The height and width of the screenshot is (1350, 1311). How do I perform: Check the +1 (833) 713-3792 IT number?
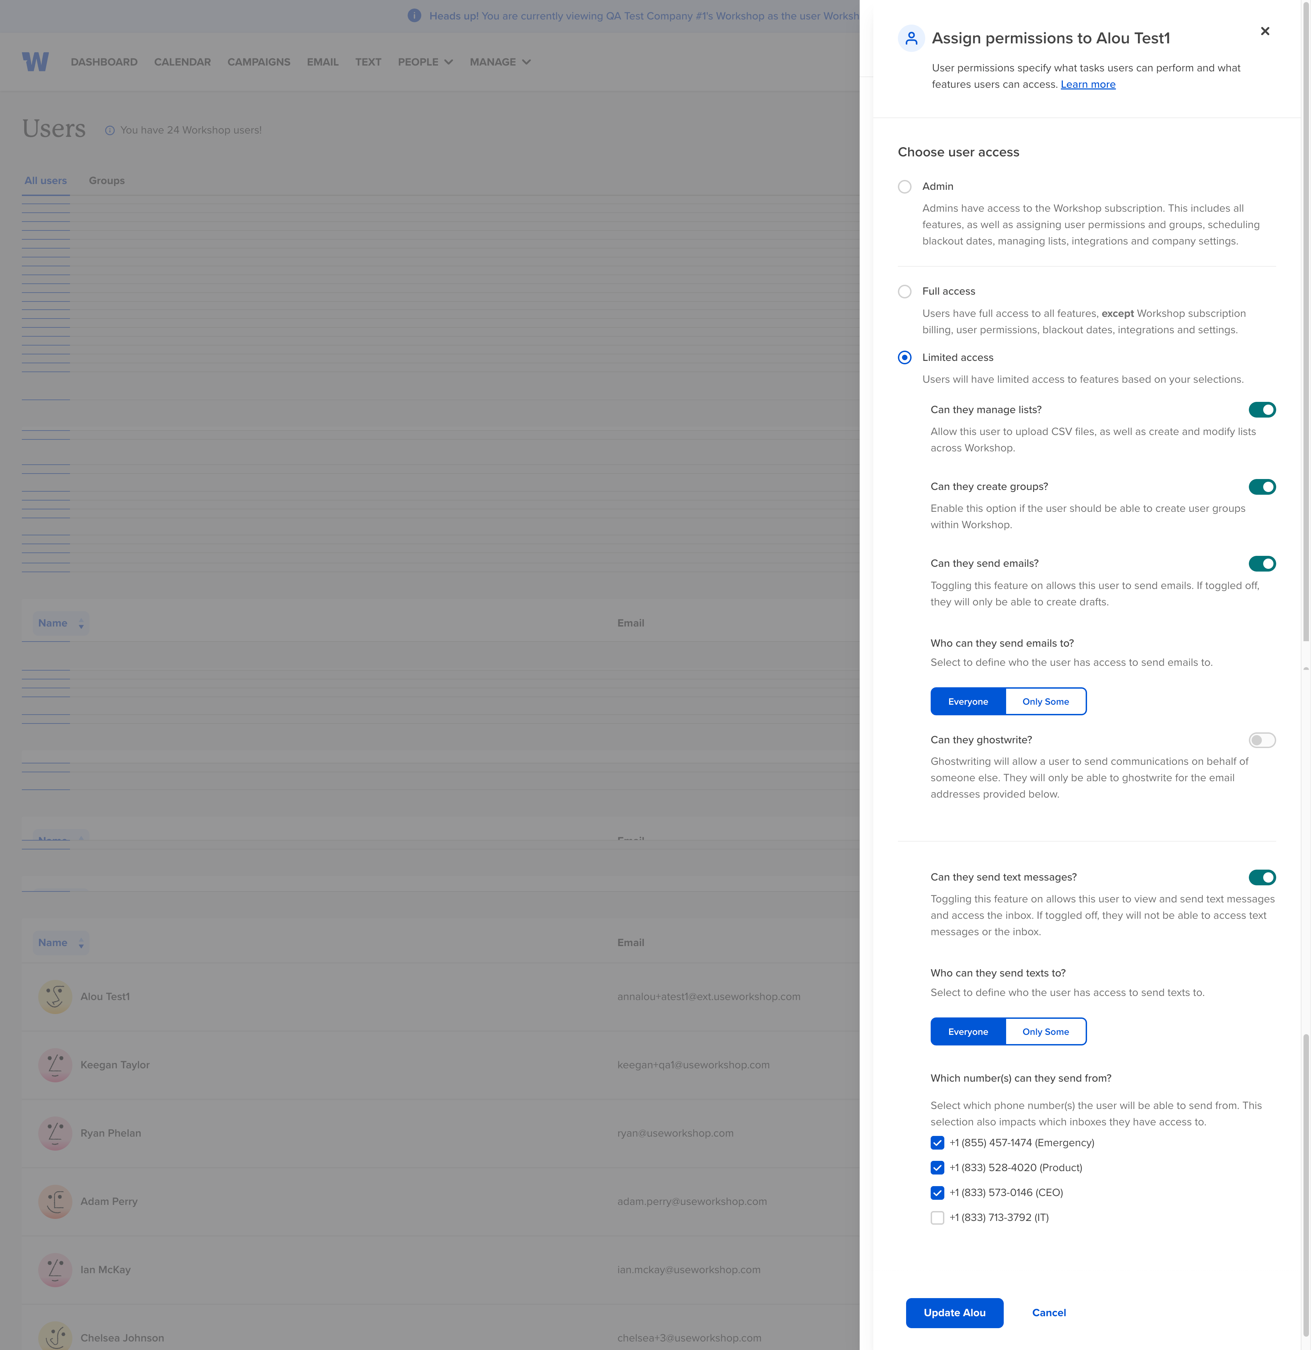[937, 1218]
